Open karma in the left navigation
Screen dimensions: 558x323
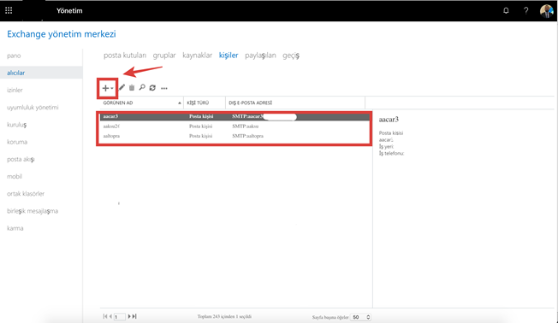15,228
